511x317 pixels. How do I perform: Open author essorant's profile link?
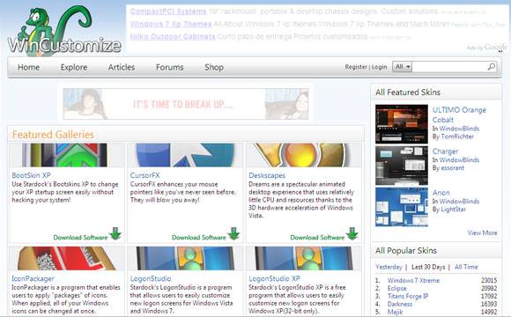[x=452, y=168]
